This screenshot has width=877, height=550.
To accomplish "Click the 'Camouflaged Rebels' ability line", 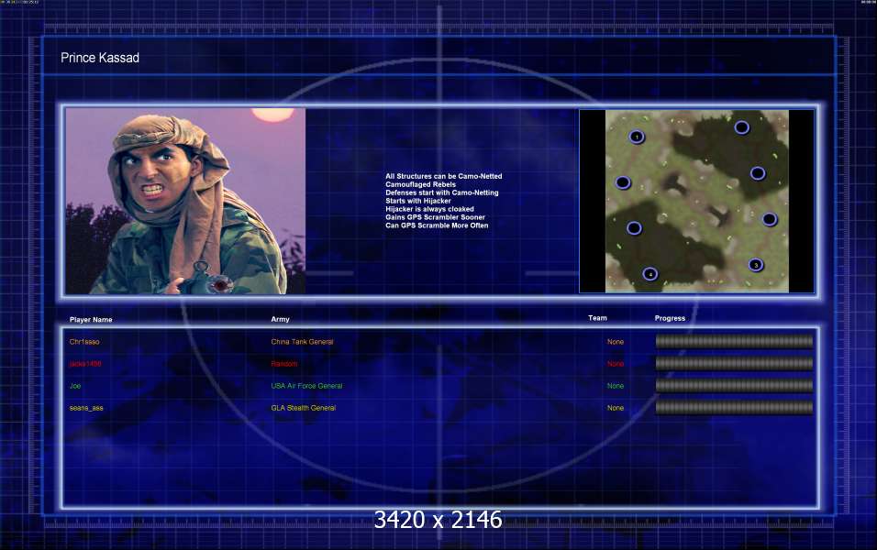I will 420,184.
